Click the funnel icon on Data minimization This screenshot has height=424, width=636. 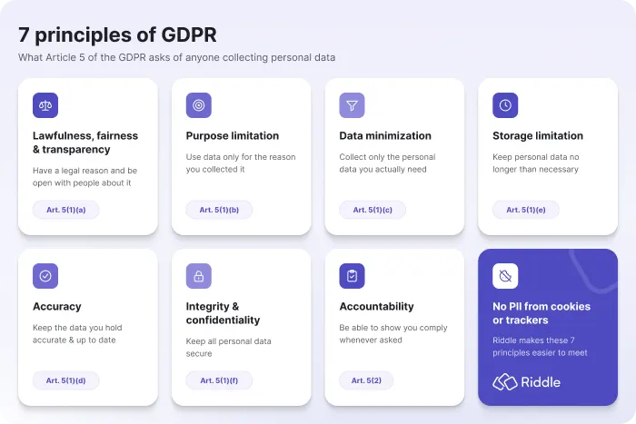353,105
